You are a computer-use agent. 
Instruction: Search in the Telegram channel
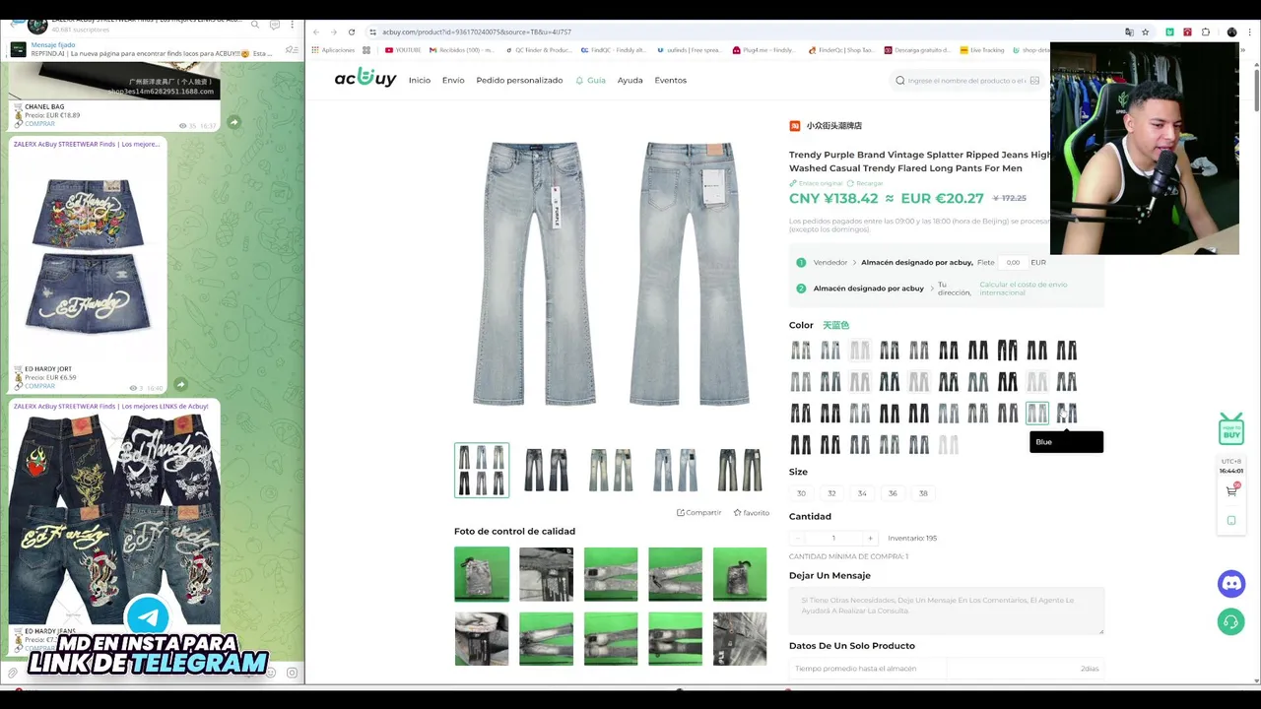pyautogui.click(x=255, y=24)
